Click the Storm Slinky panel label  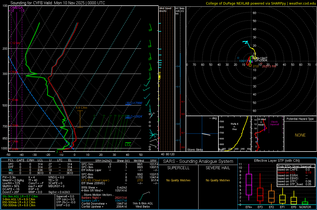point(195,150)
